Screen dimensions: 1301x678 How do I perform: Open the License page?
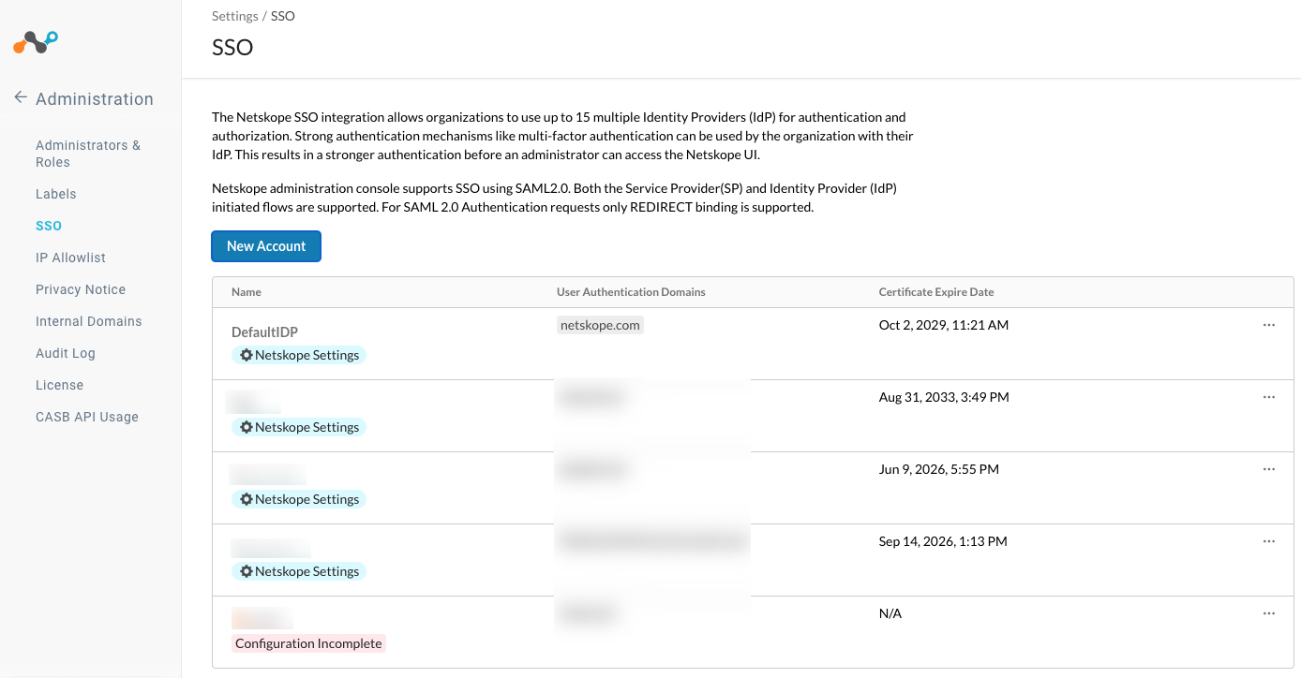coord(59,385)
